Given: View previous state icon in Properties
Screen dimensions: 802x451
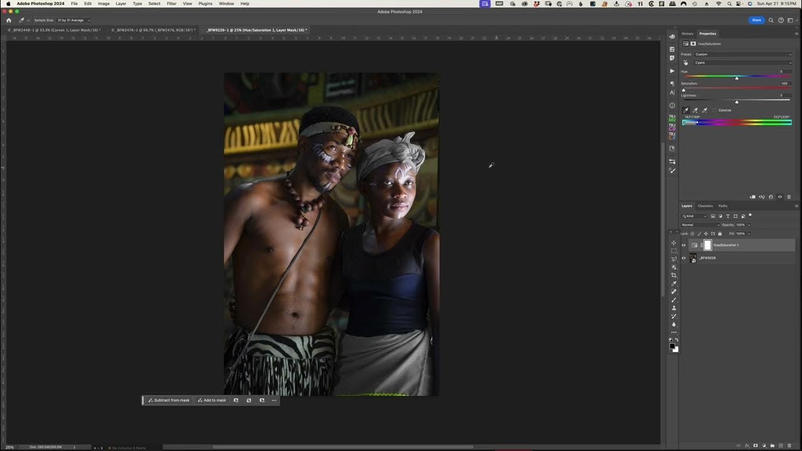Looking at the screenshot, I should [x=762, y=197].
